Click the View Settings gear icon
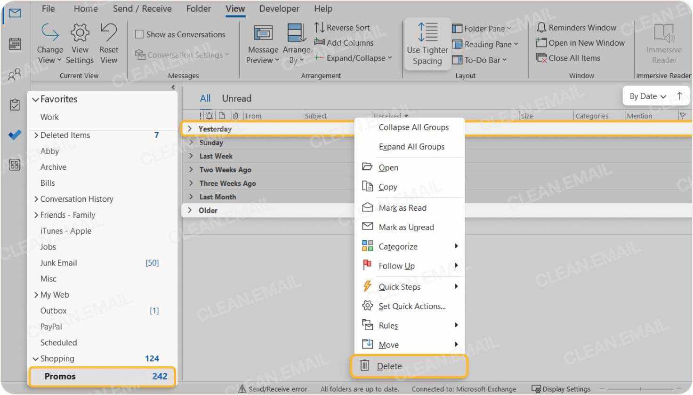Screen dimensions: 693x395 coord(80,32)
